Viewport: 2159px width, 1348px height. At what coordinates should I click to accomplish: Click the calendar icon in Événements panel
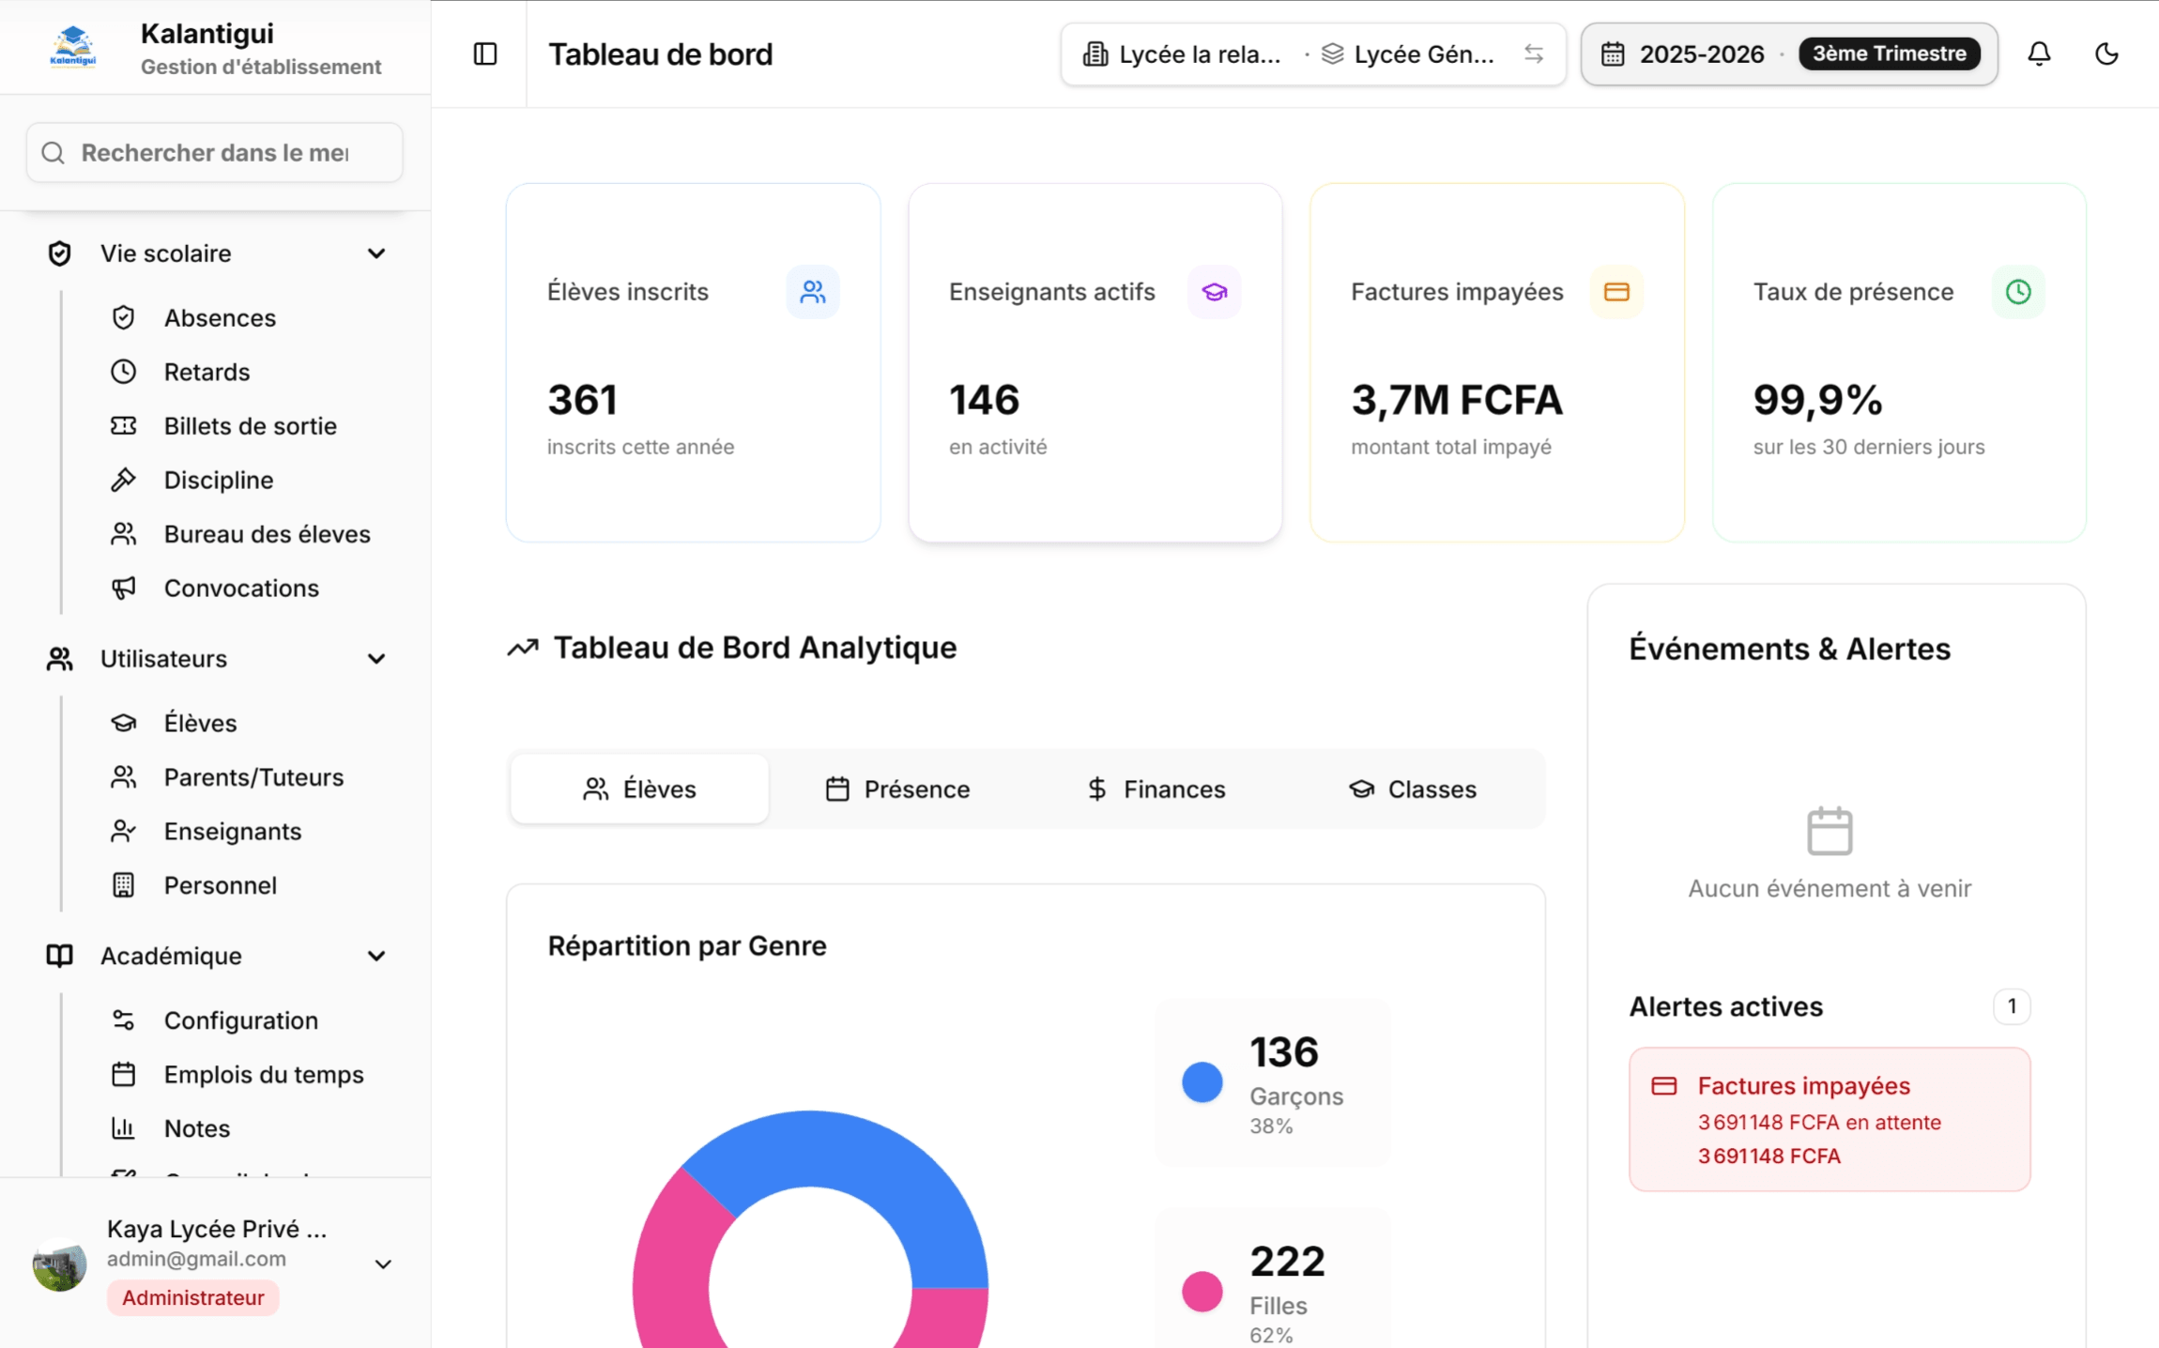(1830, 831)
